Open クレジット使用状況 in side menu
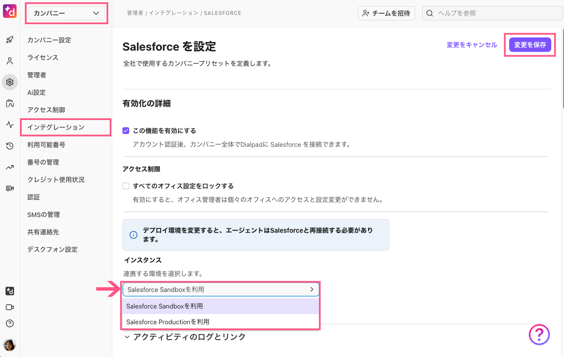 click(56, 180)
